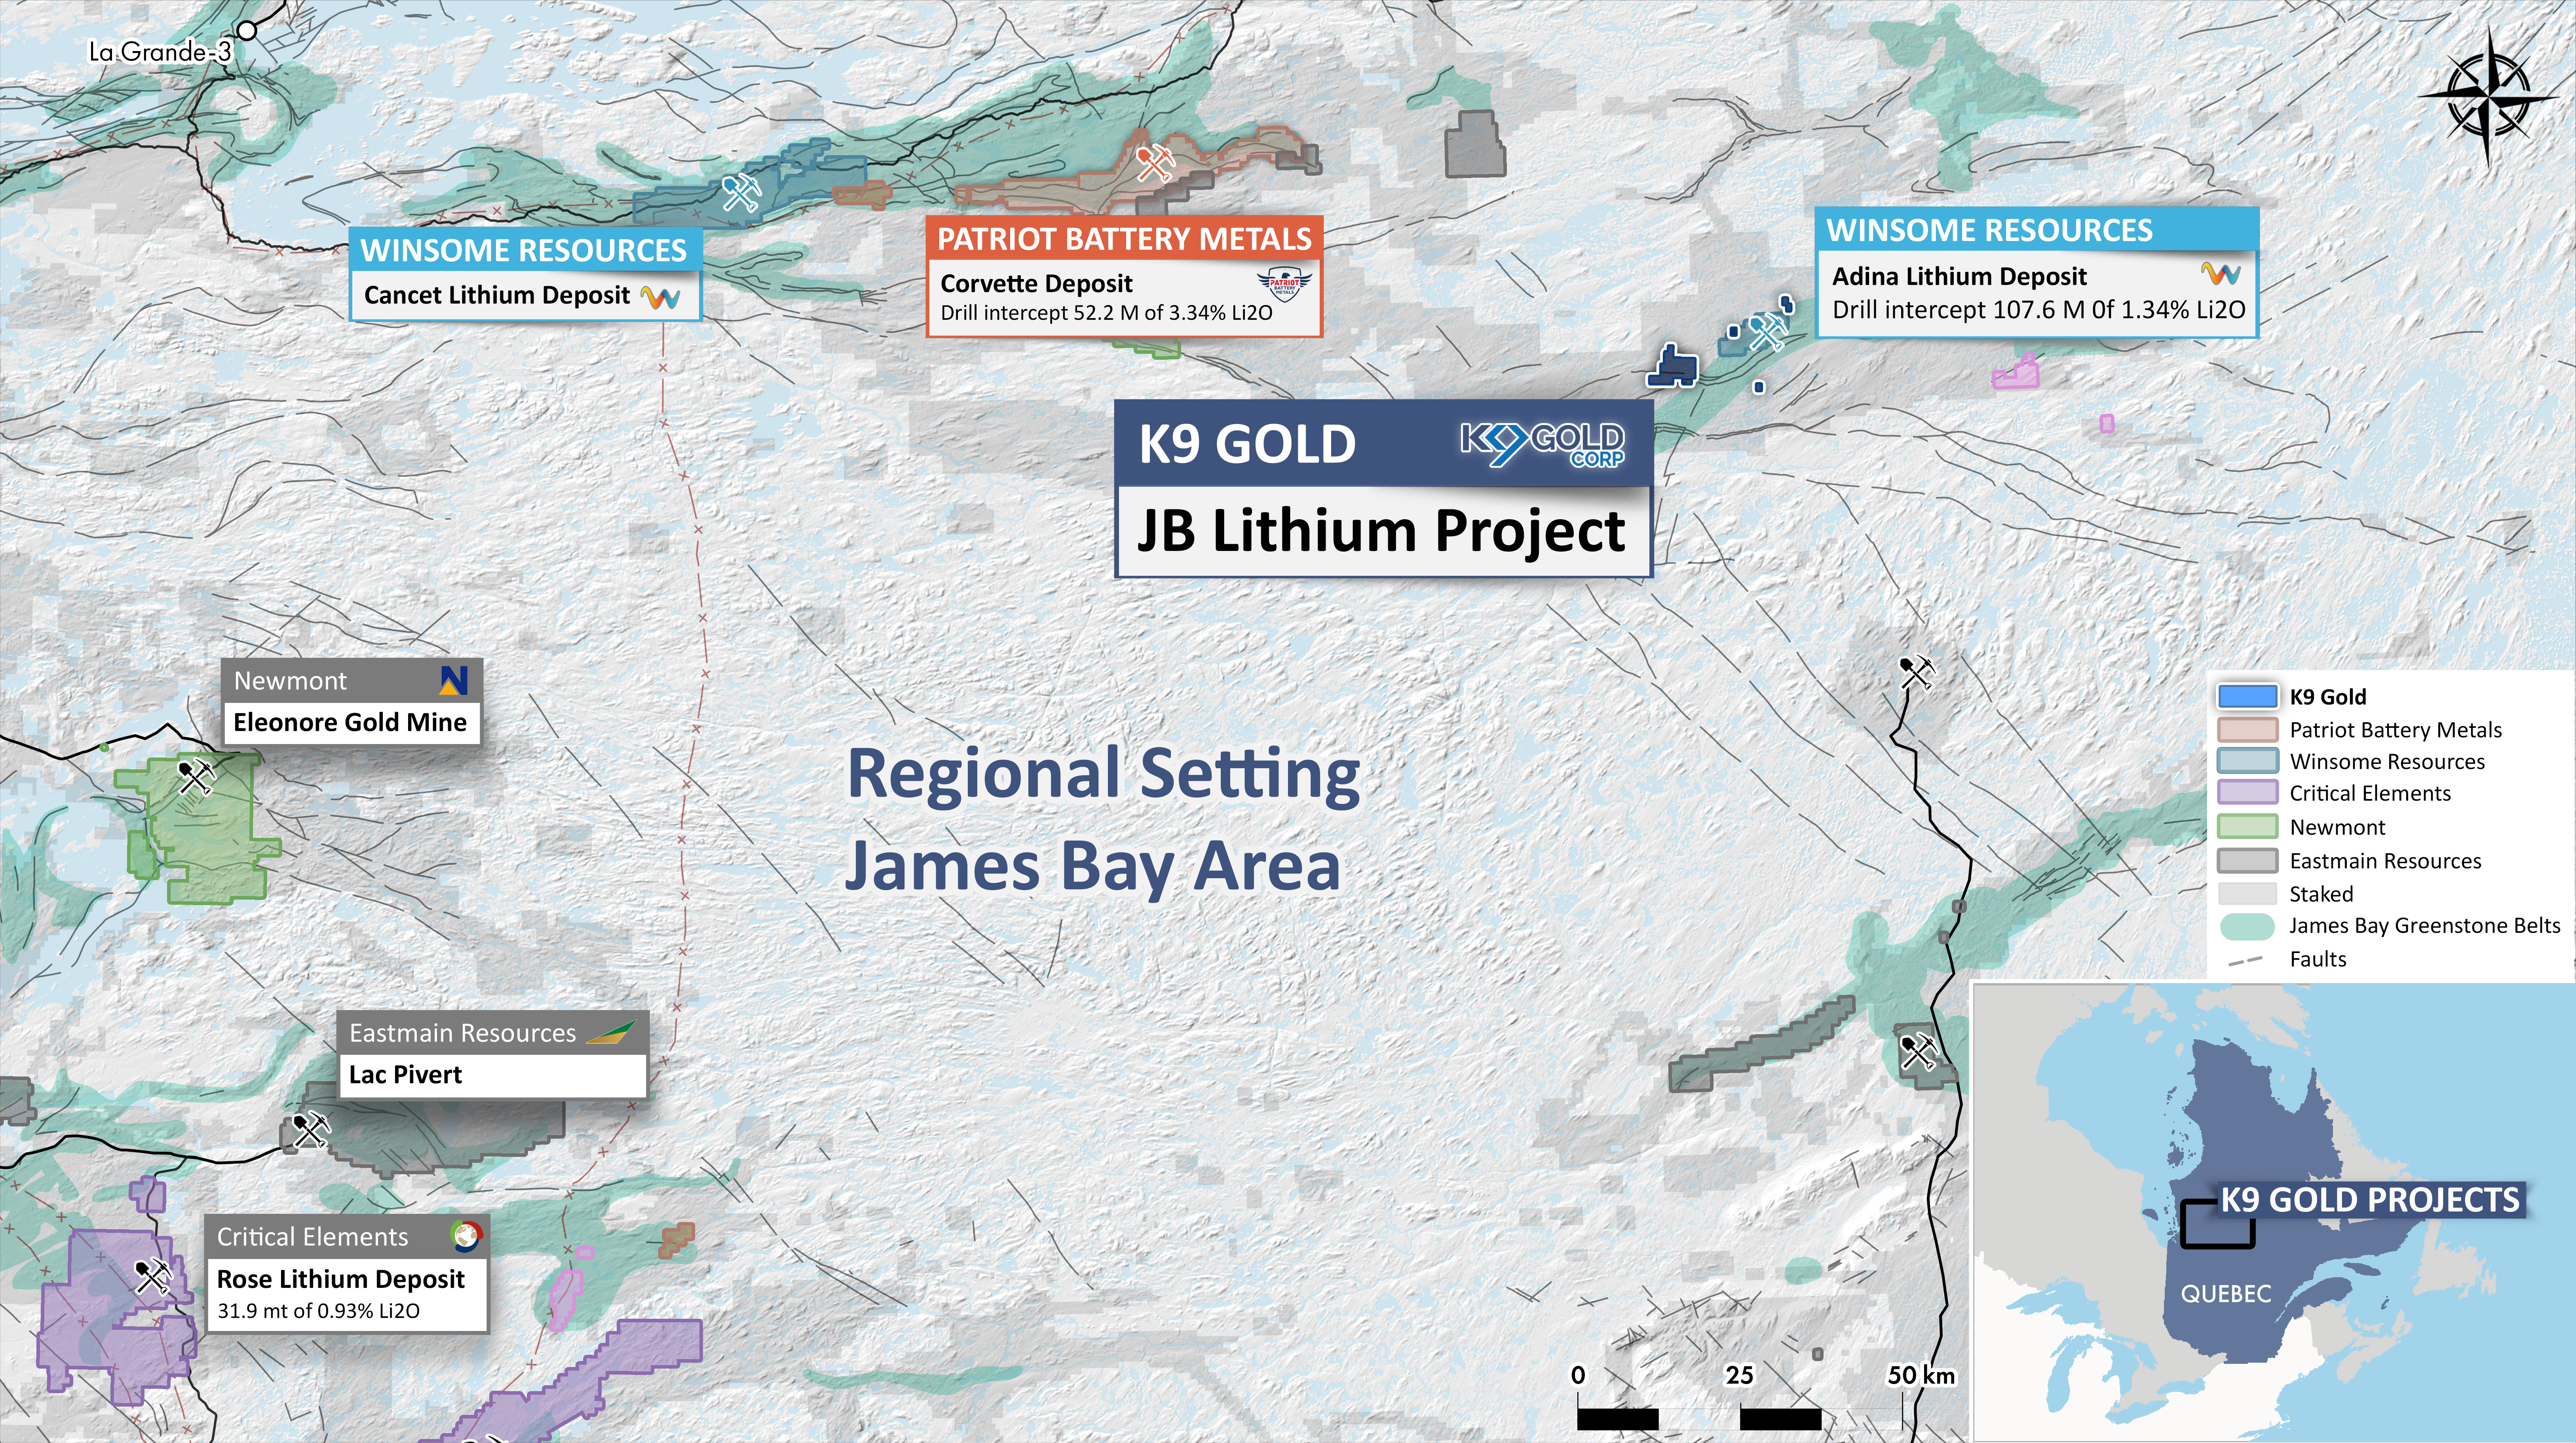Click the La Grande-3 location marker circle

pyautogui.click(x=246, y=31)
